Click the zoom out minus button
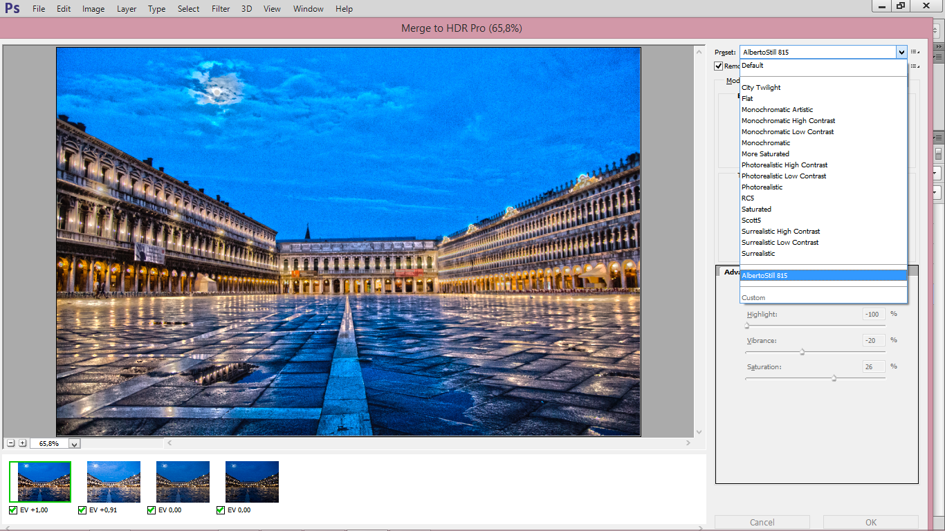 click(x=11, y=443)
